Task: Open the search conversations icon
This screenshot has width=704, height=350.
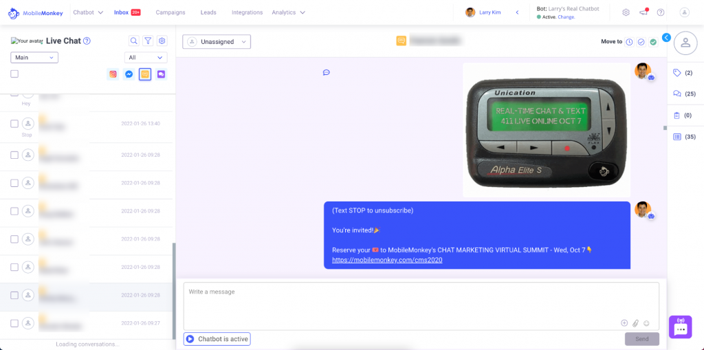Action: pyautogui.click(x=134, y=41)
